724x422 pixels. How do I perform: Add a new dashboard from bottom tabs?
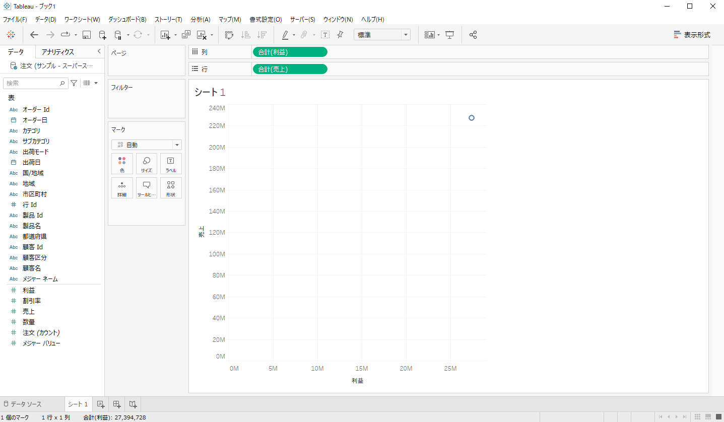coord(117,404)
